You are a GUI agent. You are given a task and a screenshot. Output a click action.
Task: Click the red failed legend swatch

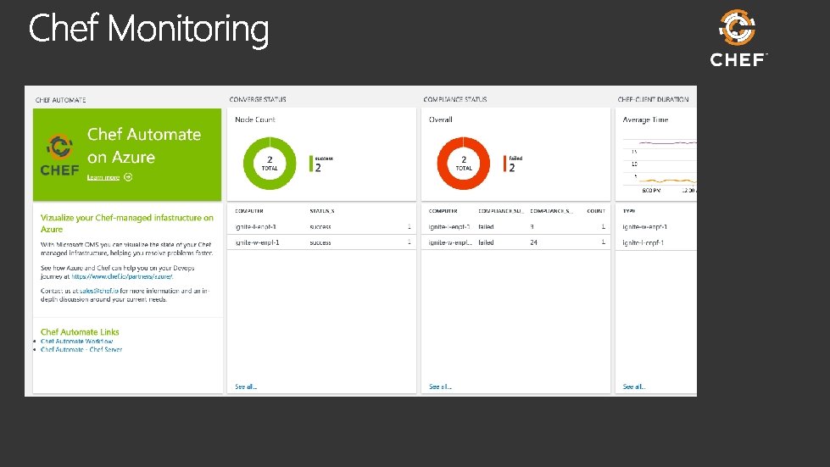(504, 164)
